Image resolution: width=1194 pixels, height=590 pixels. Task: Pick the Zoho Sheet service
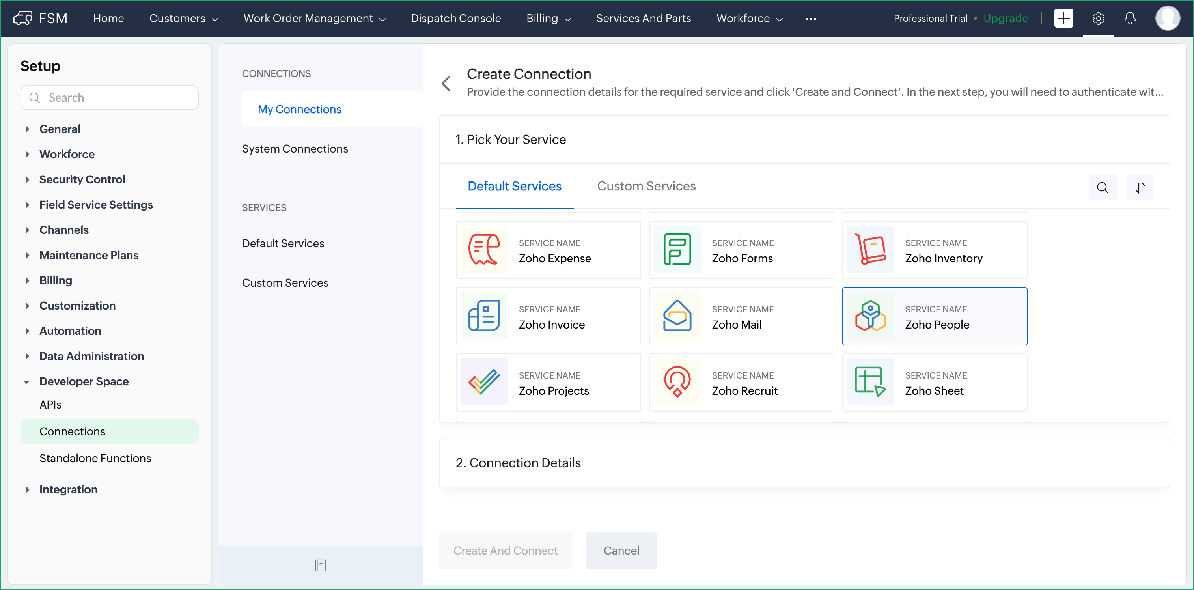tap(934, 383)
